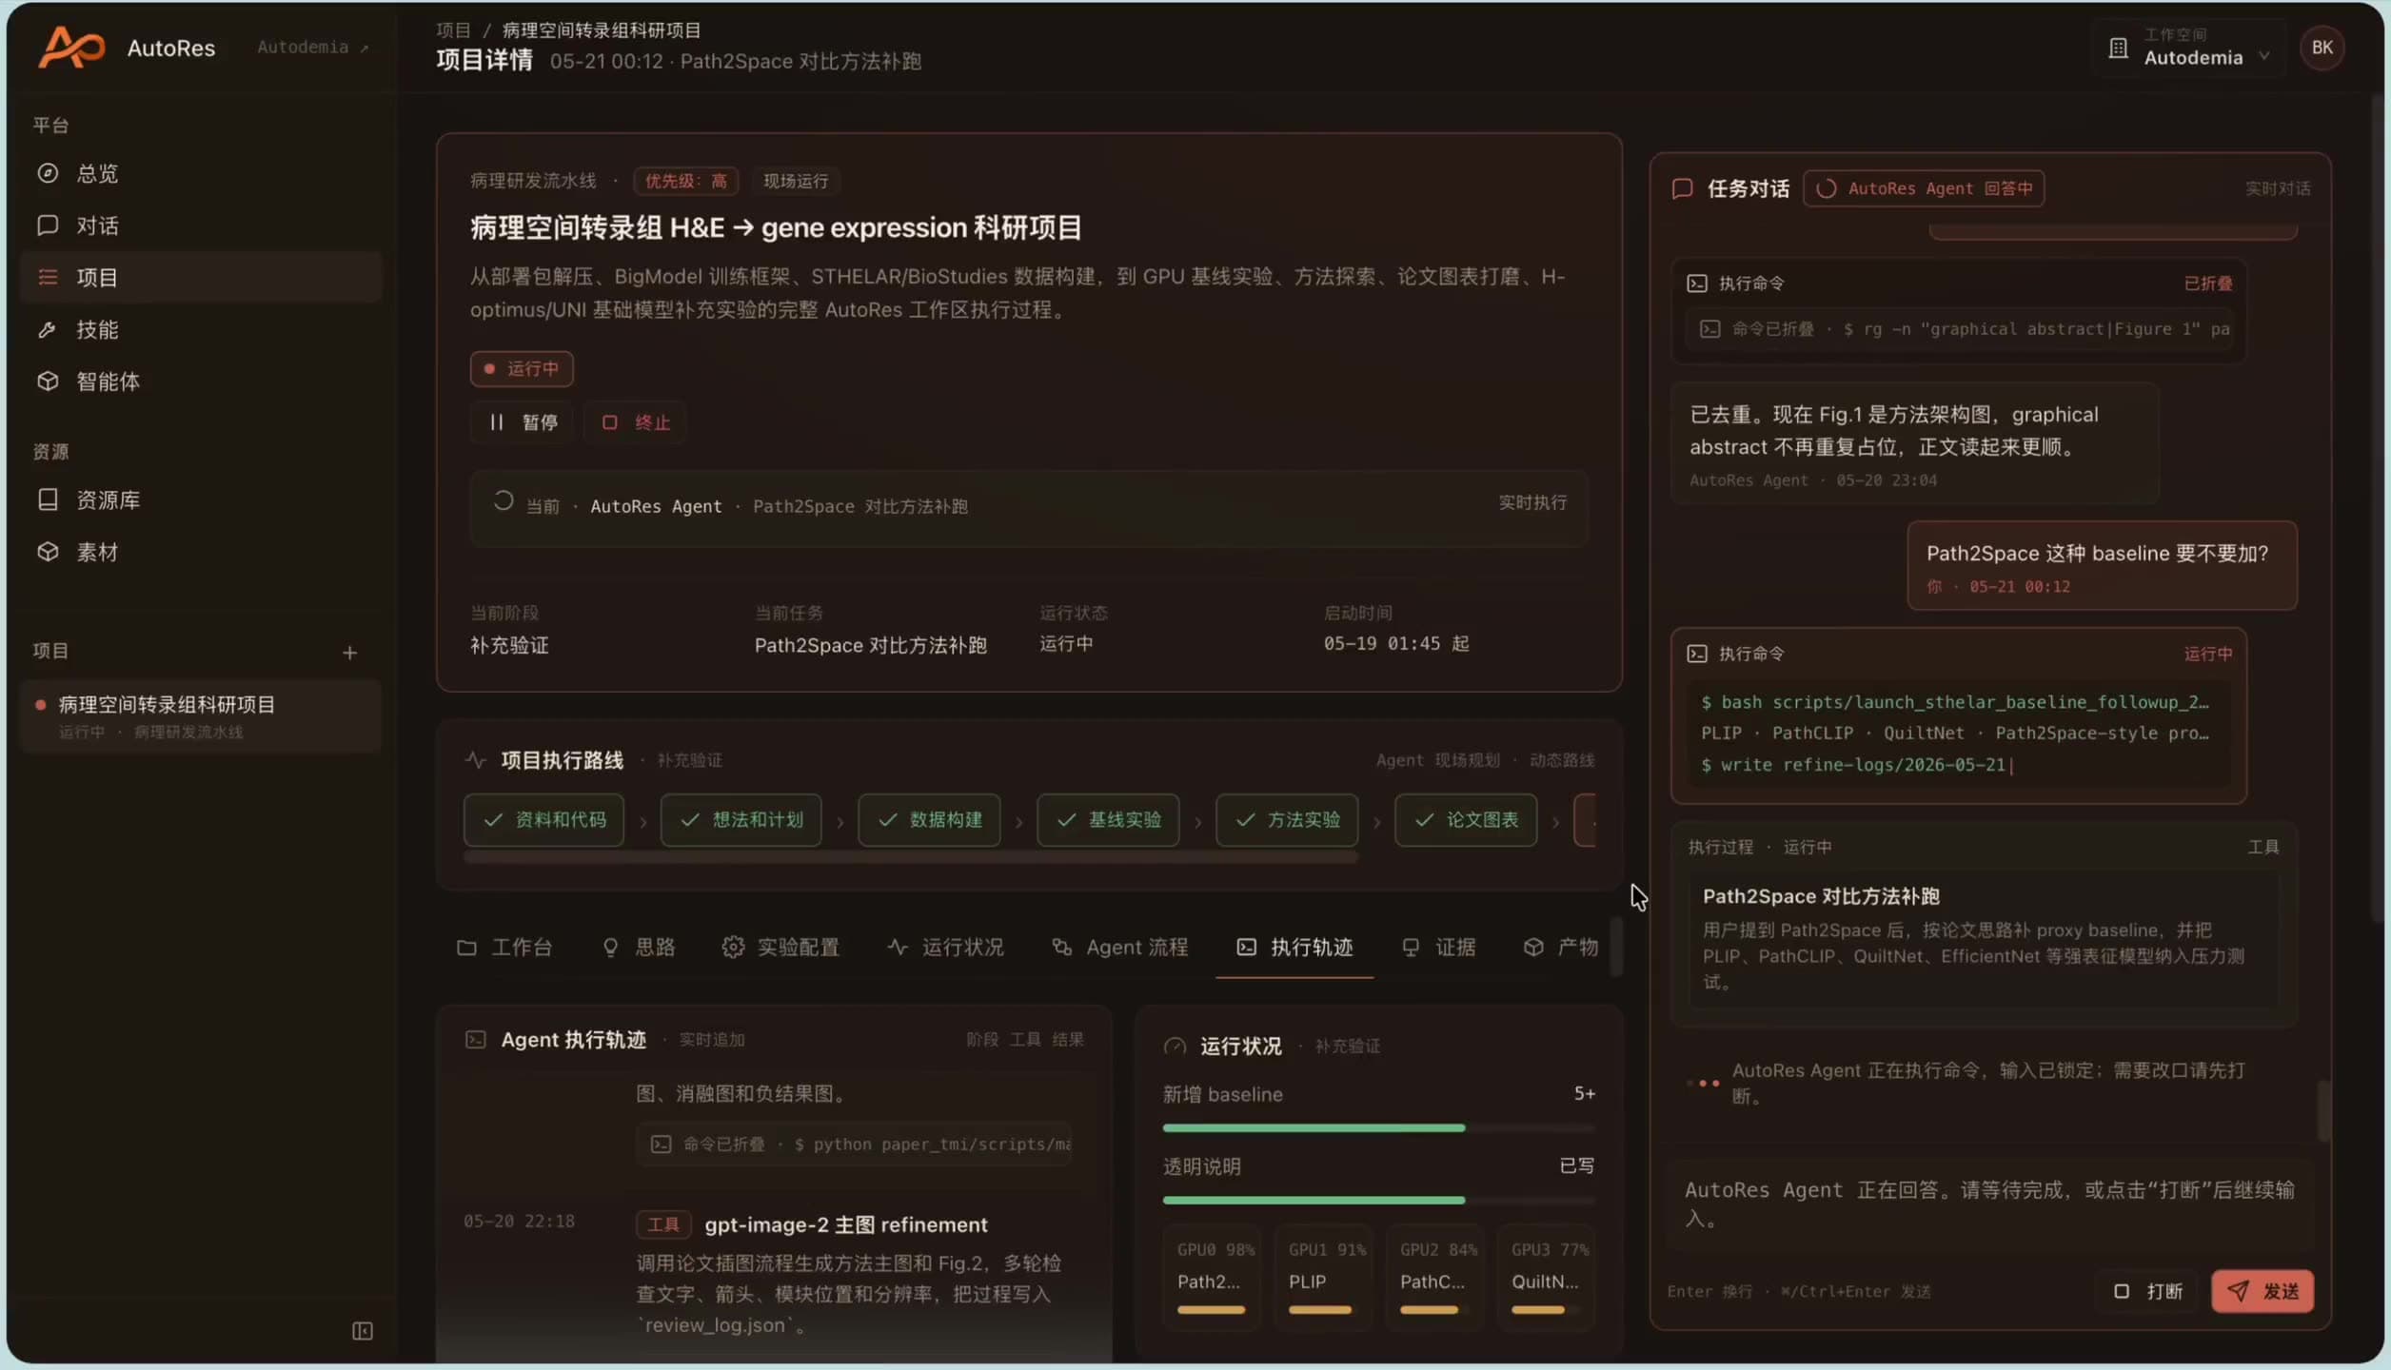The height and width of the screenshot is (1370, 2391).
Task: Open BK user avatar menu
Action: pos(2322,48)
